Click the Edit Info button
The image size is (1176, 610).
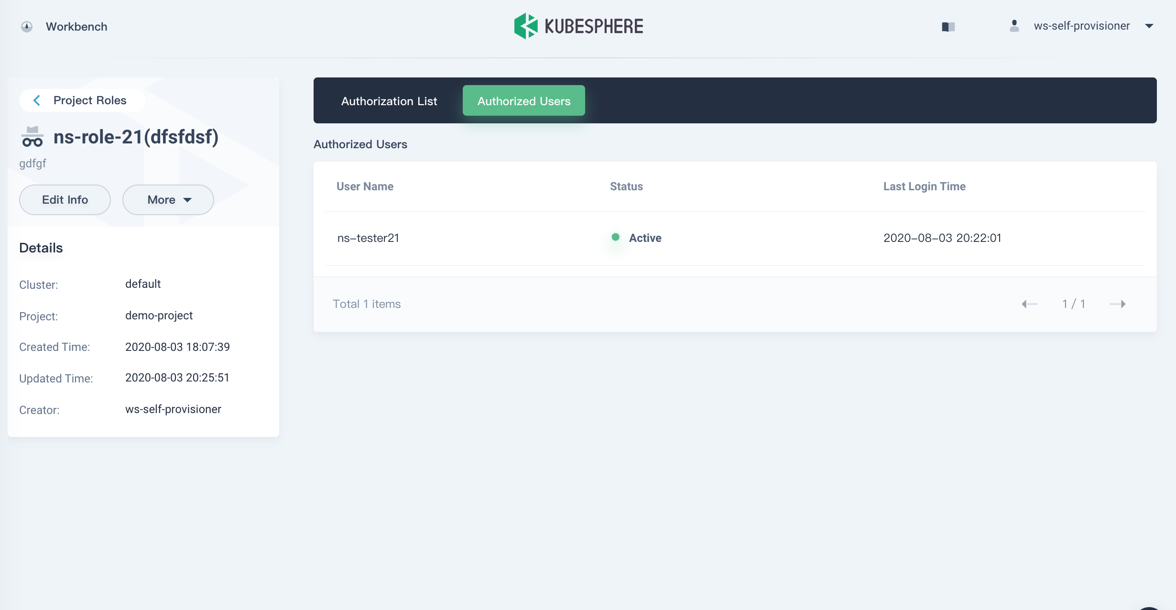click(x=65, y=200)
